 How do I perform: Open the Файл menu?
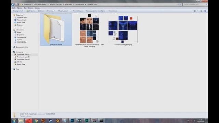14,8
